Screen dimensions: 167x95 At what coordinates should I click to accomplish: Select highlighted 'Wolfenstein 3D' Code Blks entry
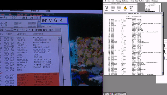tap(150, 12)
